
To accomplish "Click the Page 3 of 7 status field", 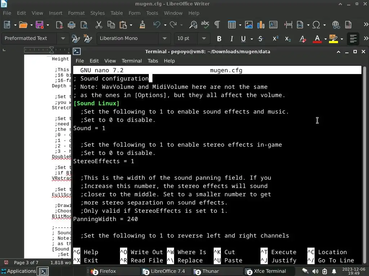I will 26,262.
